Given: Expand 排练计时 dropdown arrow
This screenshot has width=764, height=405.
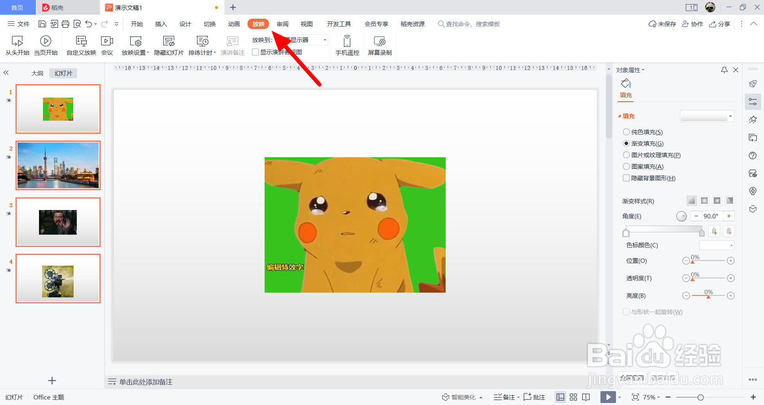Looking at the screenshot, I should tap(215, 52).
